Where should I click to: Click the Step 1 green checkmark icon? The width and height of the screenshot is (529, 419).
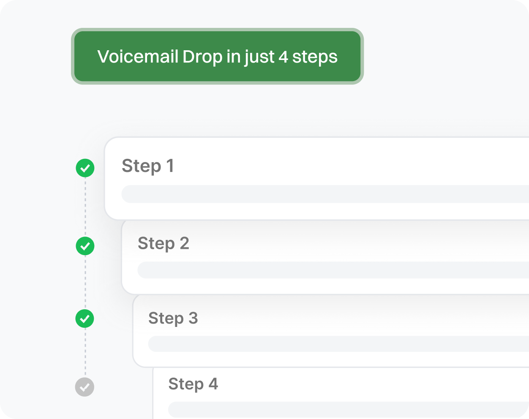[x=85, y=168]
